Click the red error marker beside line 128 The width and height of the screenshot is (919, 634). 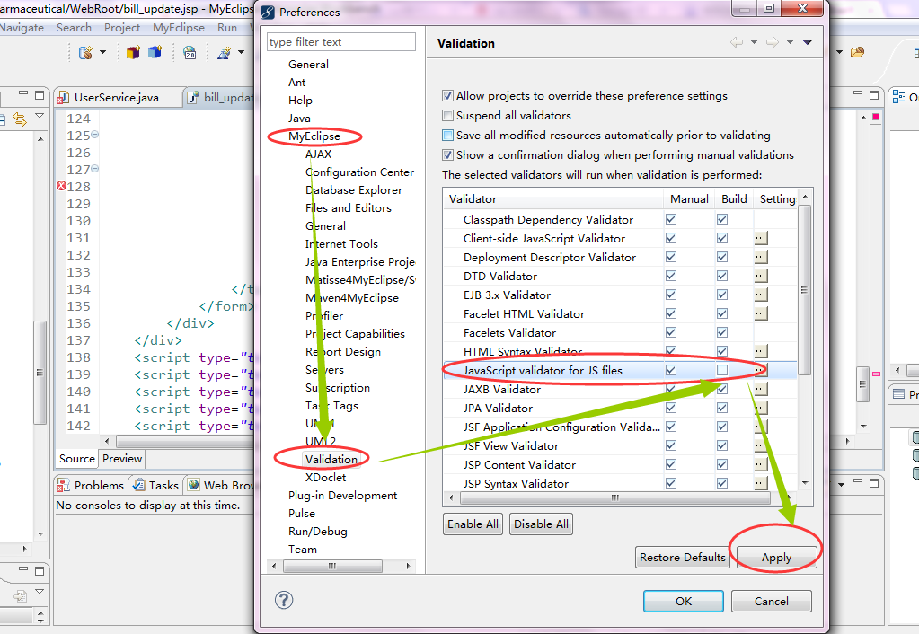(62, 186)
